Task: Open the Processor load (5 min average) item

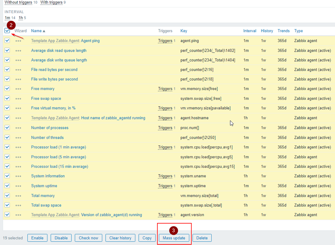Action: point(58,157)
